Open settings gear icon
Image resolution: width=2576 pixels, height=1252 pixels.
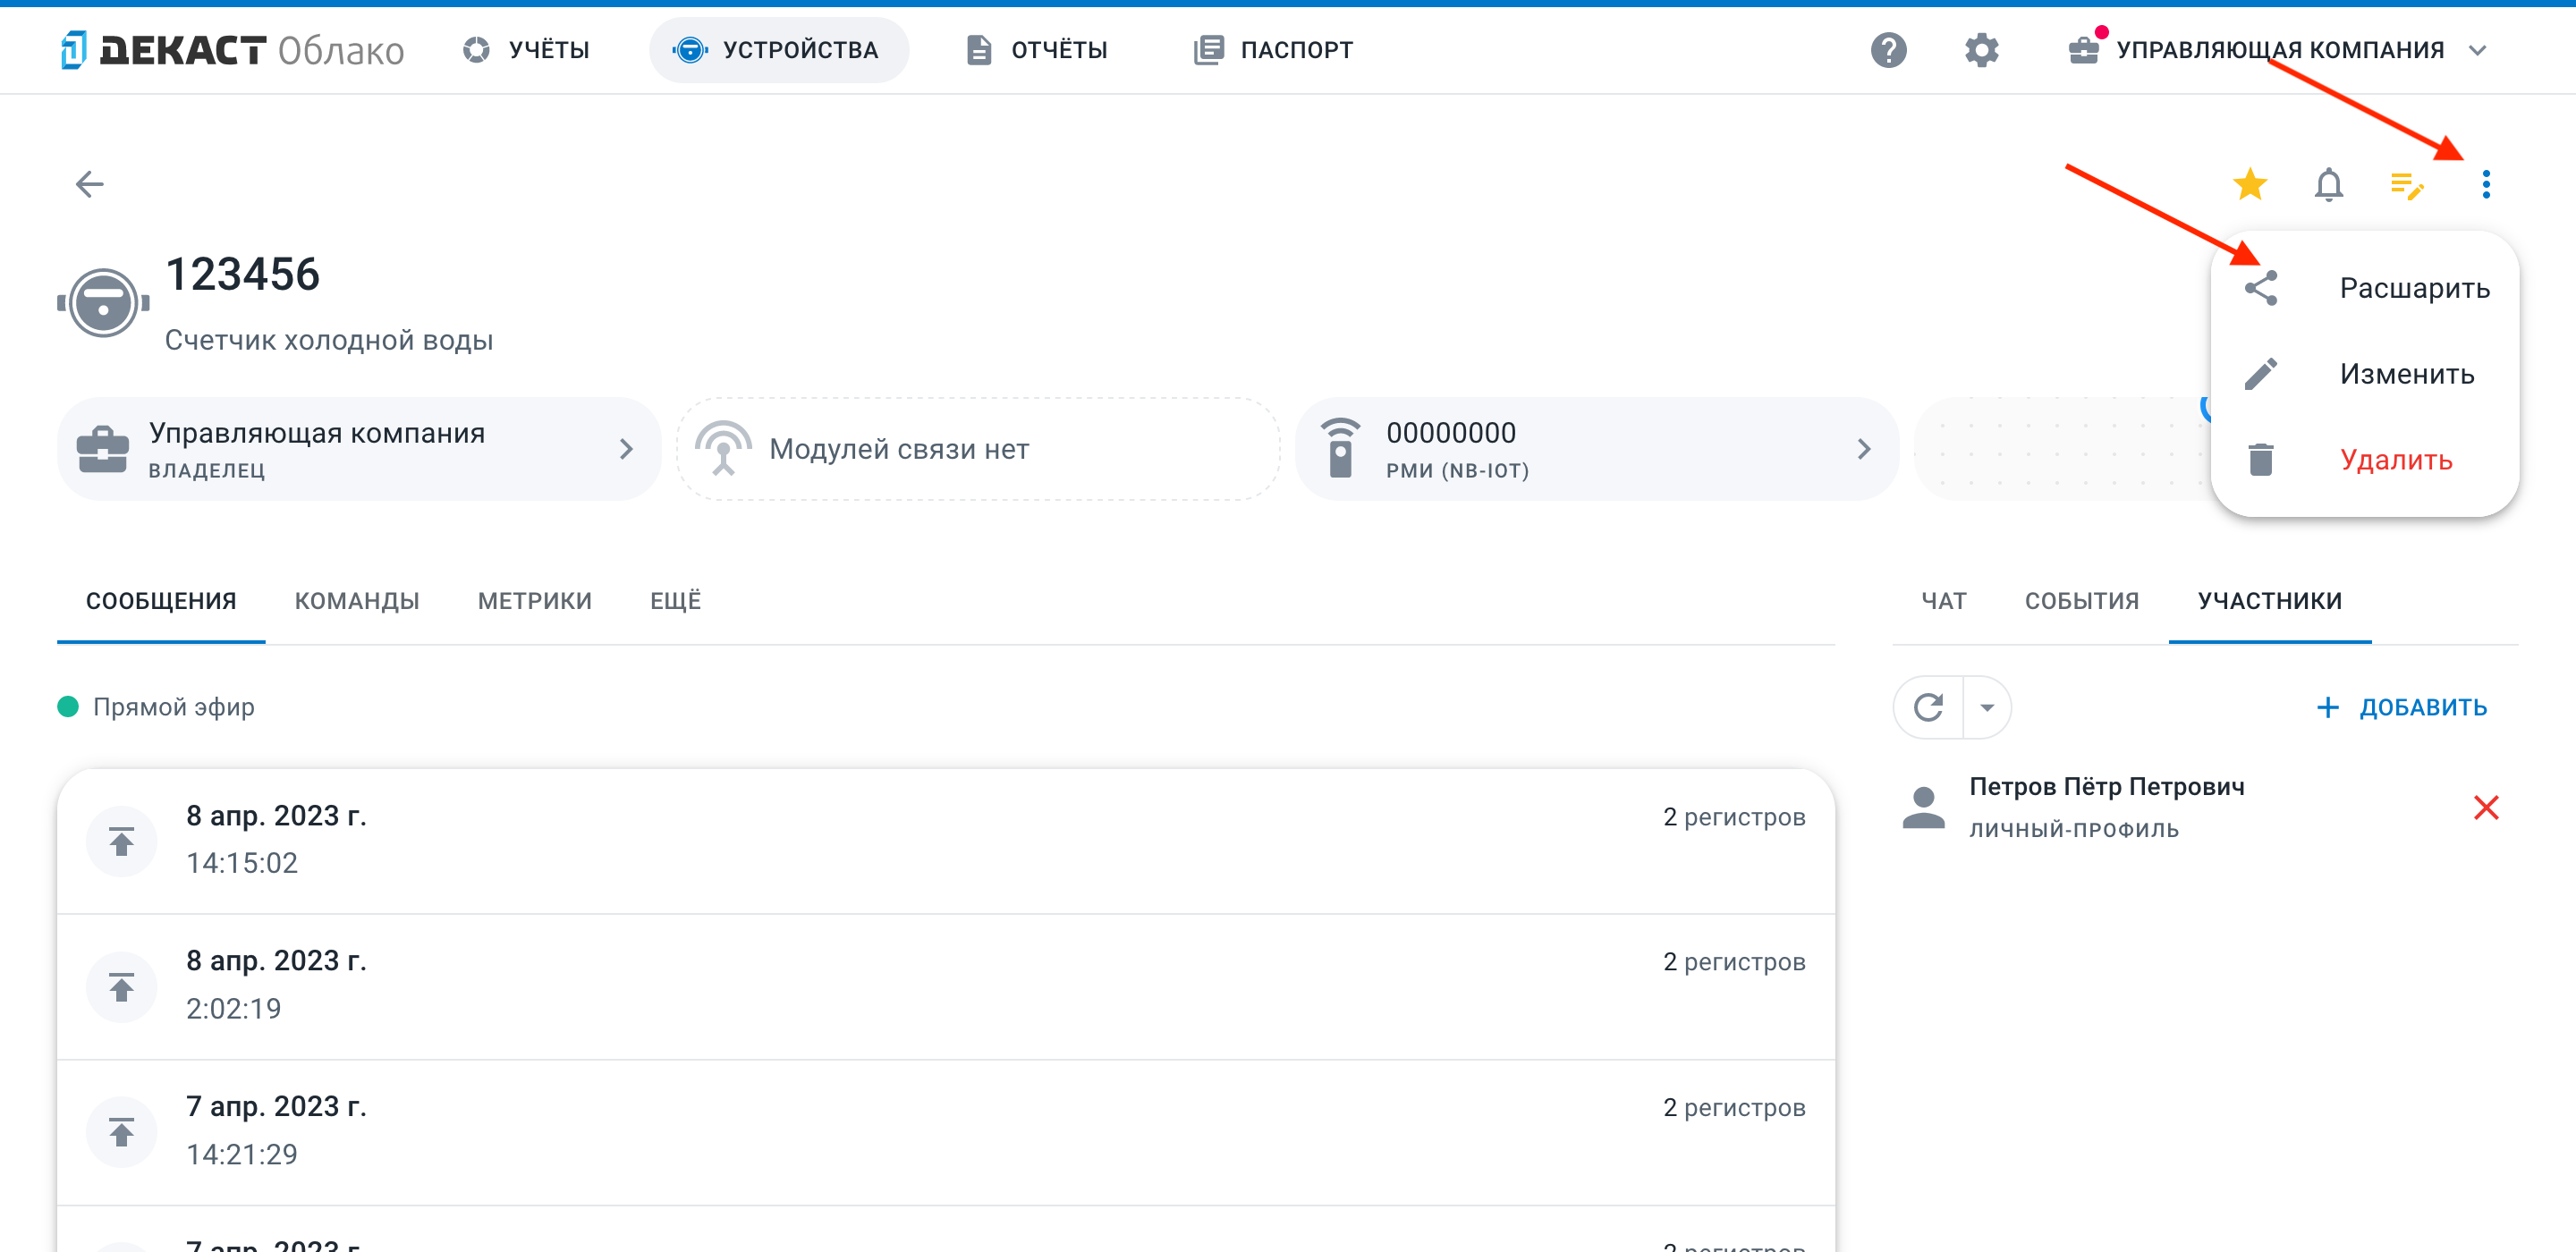pyautogui.click(x=1981, y=50)
